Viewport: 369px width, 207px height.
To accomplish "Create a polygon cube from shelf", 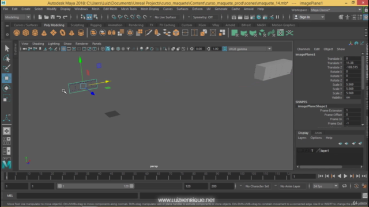I will click(x=25, y=33).
